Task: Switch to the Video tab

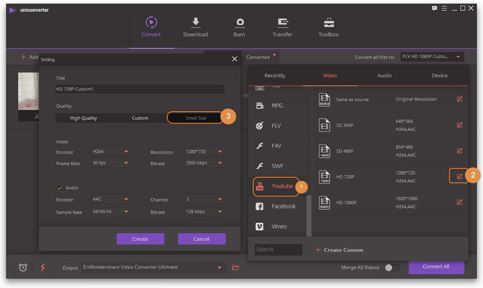Action: (x=330, y=75)
